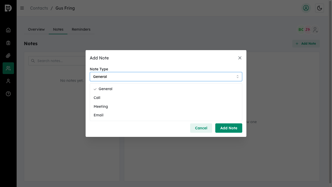This screenshot has height=187, width=332.
Task: Confirm with the Add Note button
Action: pos(229,128)
